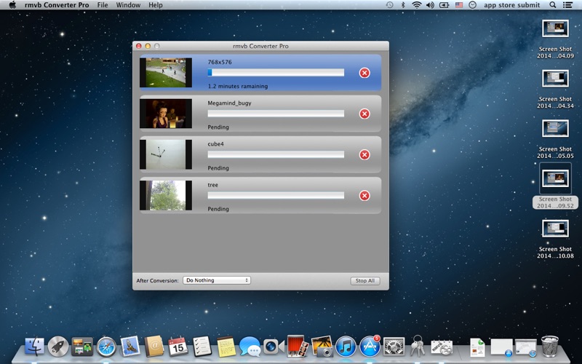Expand the After Conversion dropdown
The image size is (582, 364).
(x=217, y=280)
